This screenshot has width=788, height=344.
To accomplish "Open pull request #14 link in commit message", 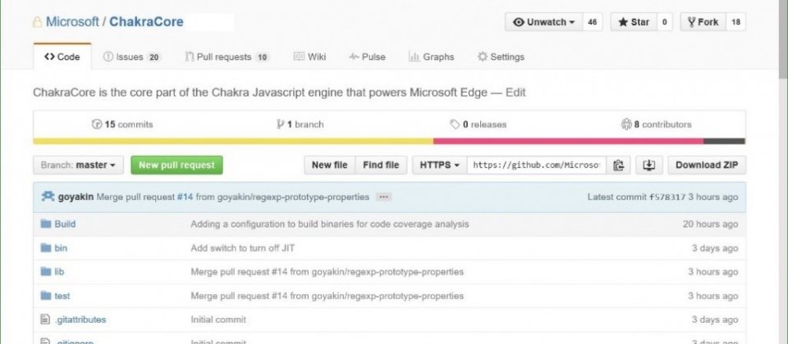I will (185, 197).
